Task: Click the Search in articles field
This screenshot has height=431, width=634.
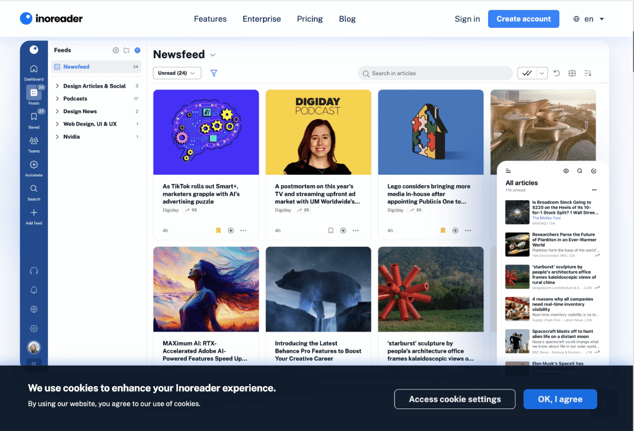Action: tap(435, 73)
